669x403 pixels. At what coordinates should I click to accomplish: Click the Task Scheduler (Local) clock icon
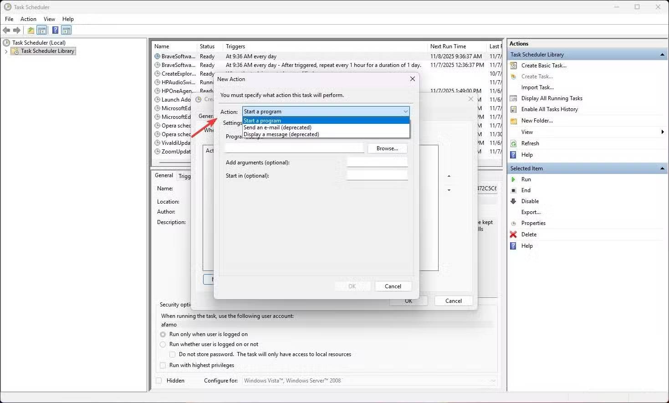[6, 43]
